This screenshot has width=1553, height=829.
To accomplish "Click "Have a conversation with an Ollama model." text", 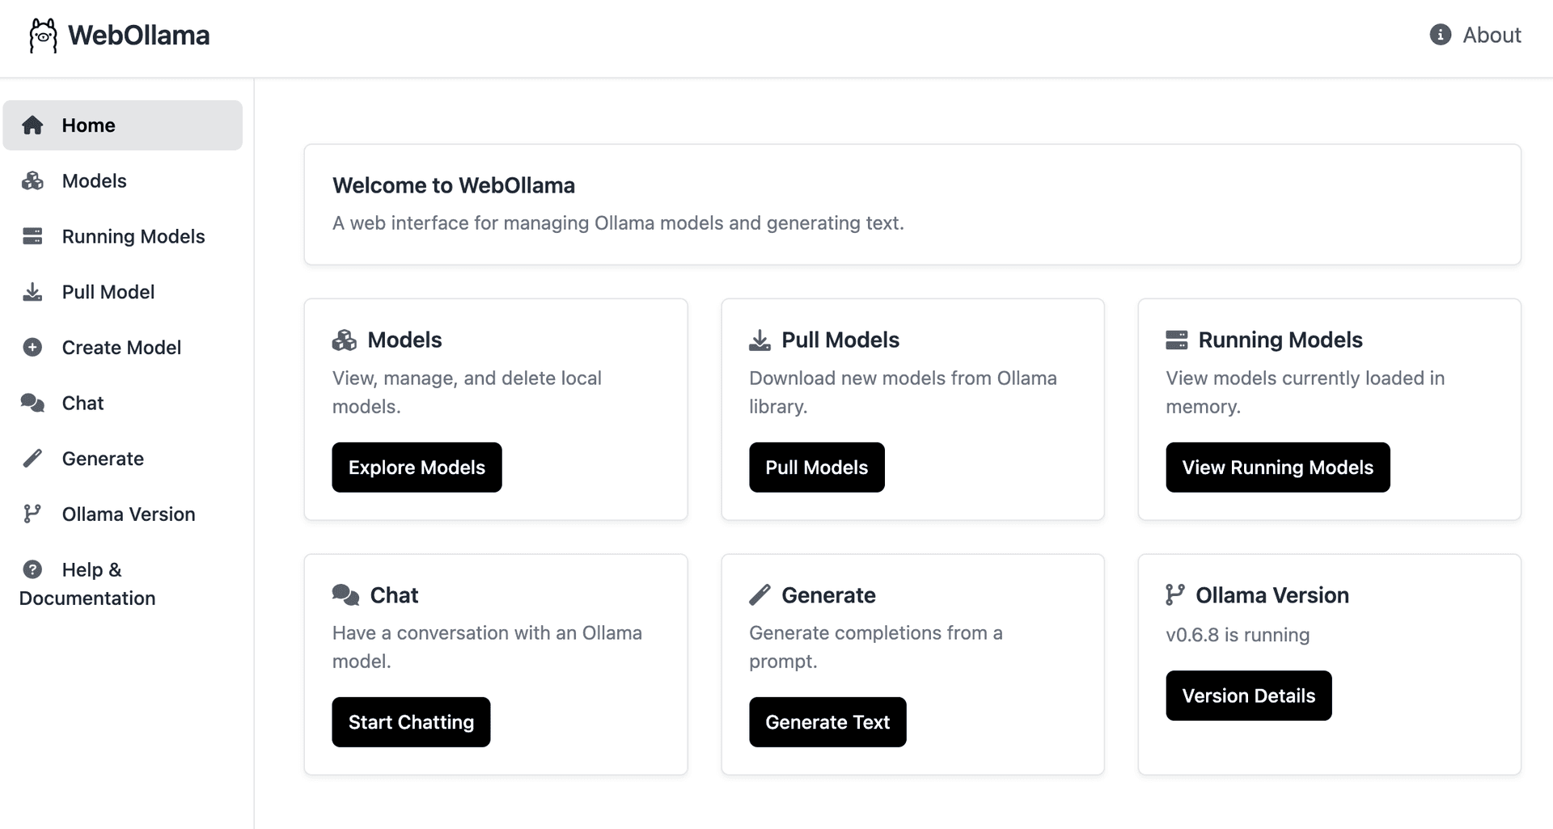I will (x=487, y=647).
